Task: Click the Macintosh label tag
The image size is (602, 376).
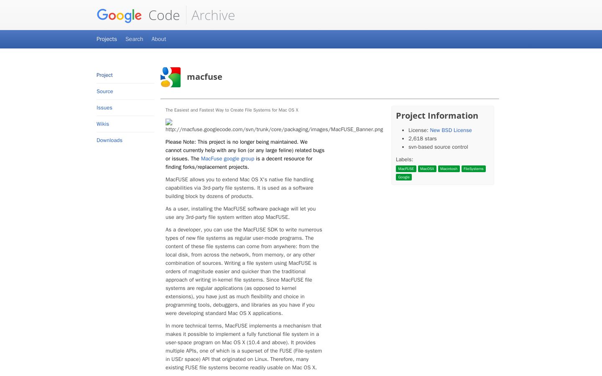Action: (x=449, y=169)
